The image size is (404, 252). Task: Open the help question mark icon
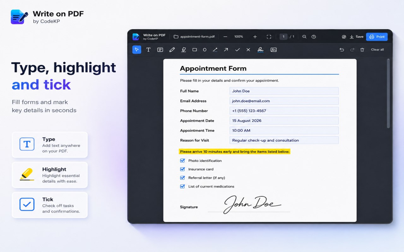[x=314, y=37]
